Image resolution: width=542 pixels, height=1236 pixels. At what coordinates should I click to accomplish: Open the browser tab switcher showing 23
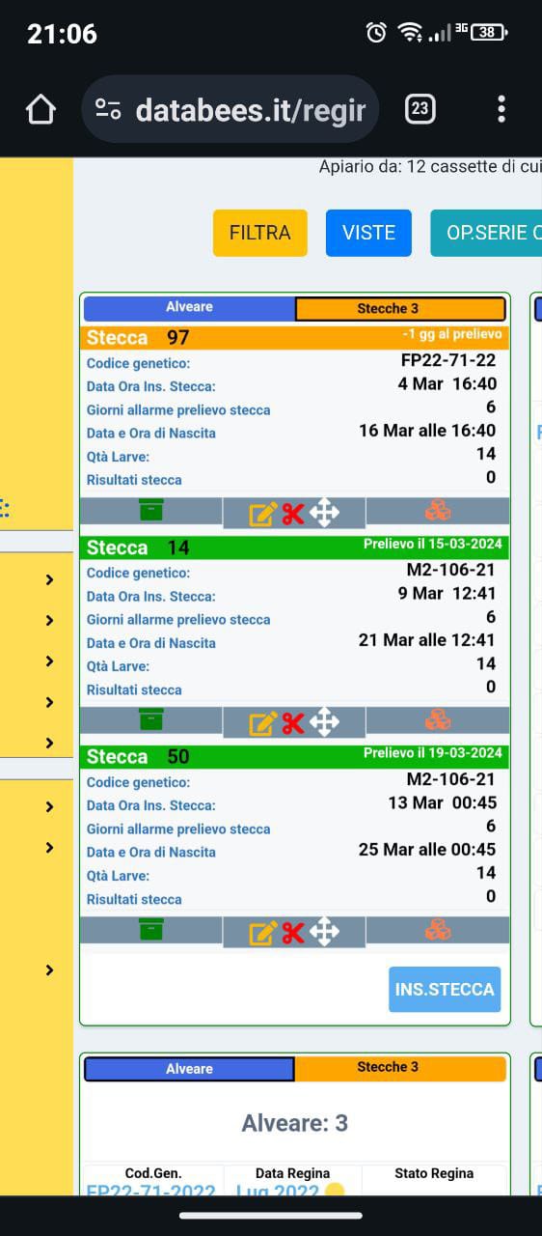[420, 109]
